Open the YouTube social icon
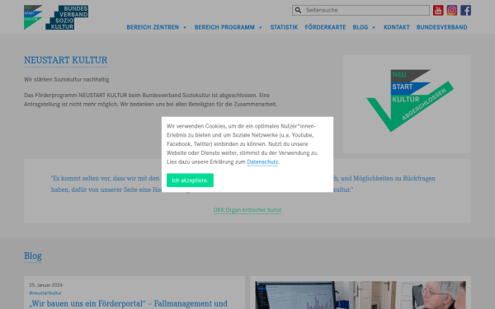 (x=438, y=11)
